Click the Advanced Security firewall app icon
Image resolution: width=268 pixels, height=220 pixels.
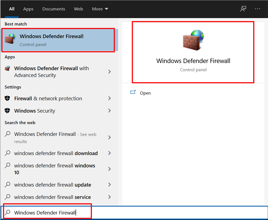7,69
